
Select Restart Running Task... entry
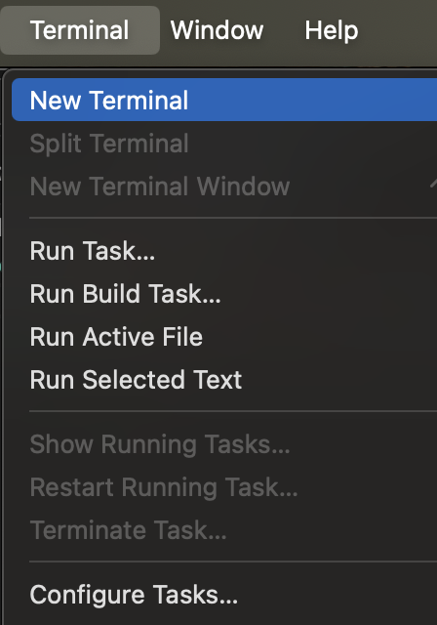pyautogui.click(x=224, y=487)
